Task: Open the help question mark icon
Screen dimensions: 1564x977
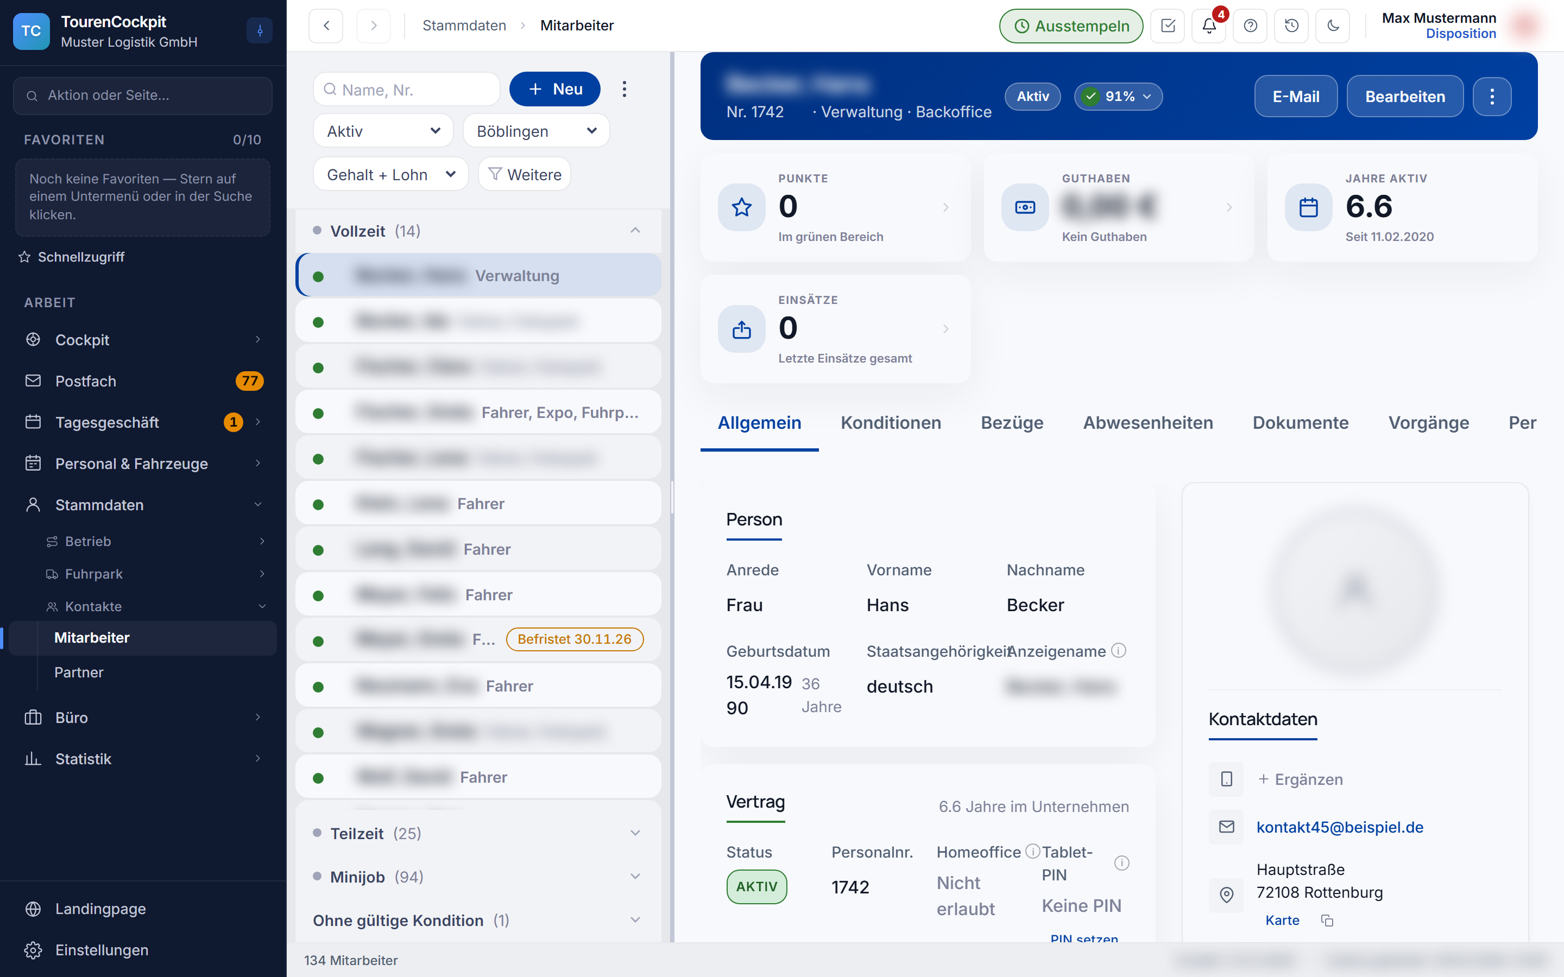Action: point(1251,26)
